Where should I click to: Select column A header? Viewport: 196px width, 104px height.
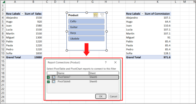tap(15, 2)
